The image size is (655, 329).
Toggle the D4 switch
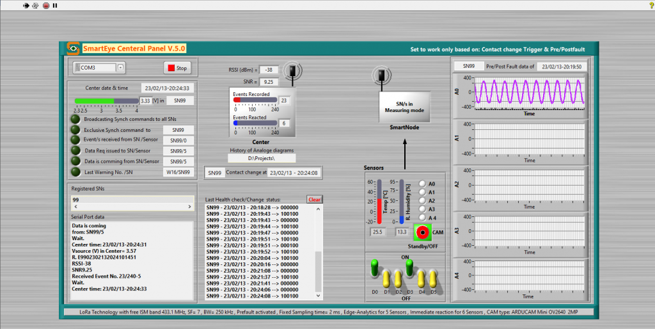pos(422,278)
